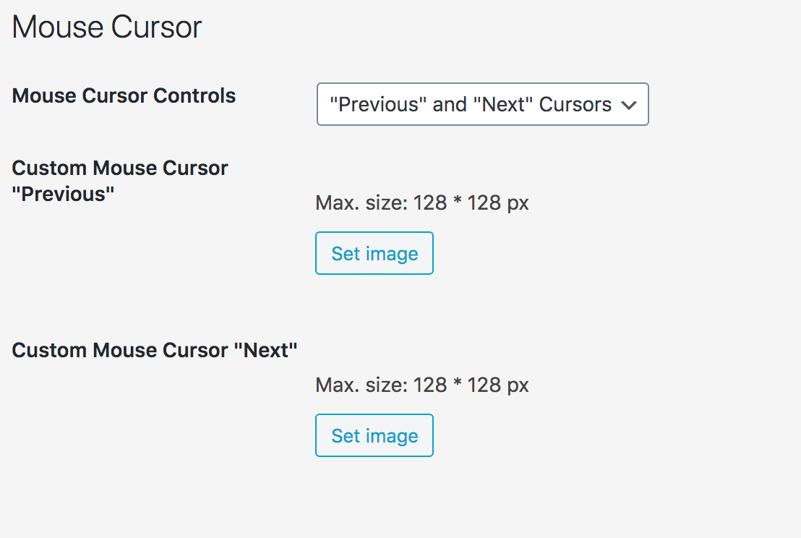Screen dimensions: 801x538
Task: Click the chevron arrow in the cursor dropdown
Action: 629,105
